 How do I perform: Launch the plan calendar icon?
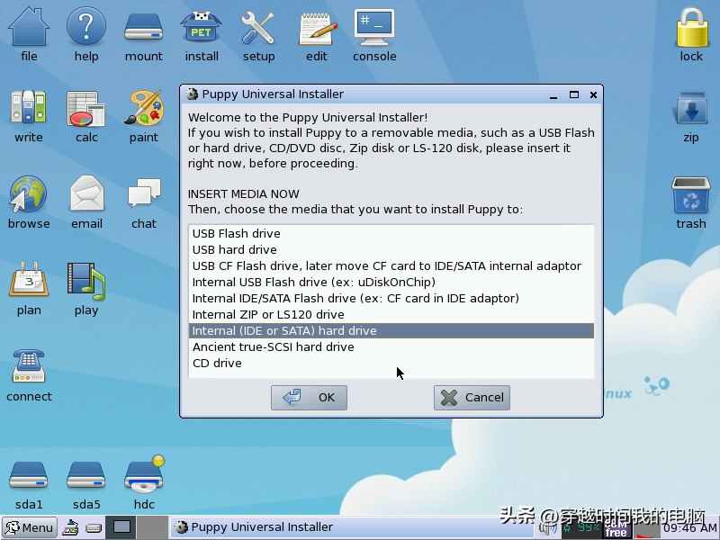(x=29, y=279)
